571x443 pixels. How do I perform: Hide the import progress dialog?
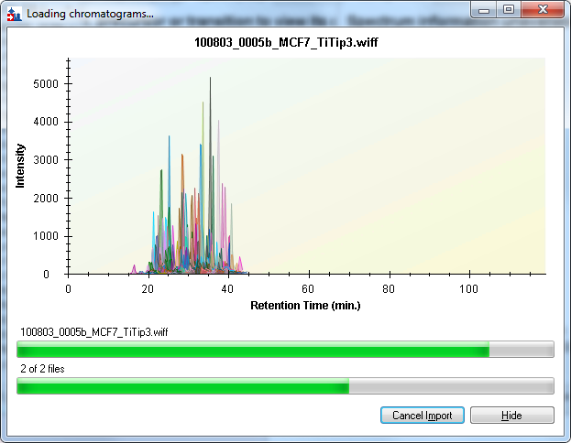pyautogui.click(x=511, y=416)
